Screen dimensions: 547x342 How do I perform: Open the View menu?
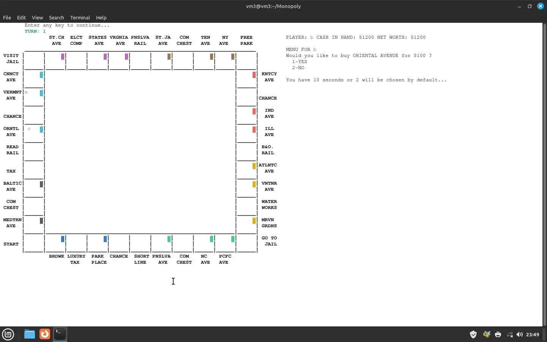point(37,17)
